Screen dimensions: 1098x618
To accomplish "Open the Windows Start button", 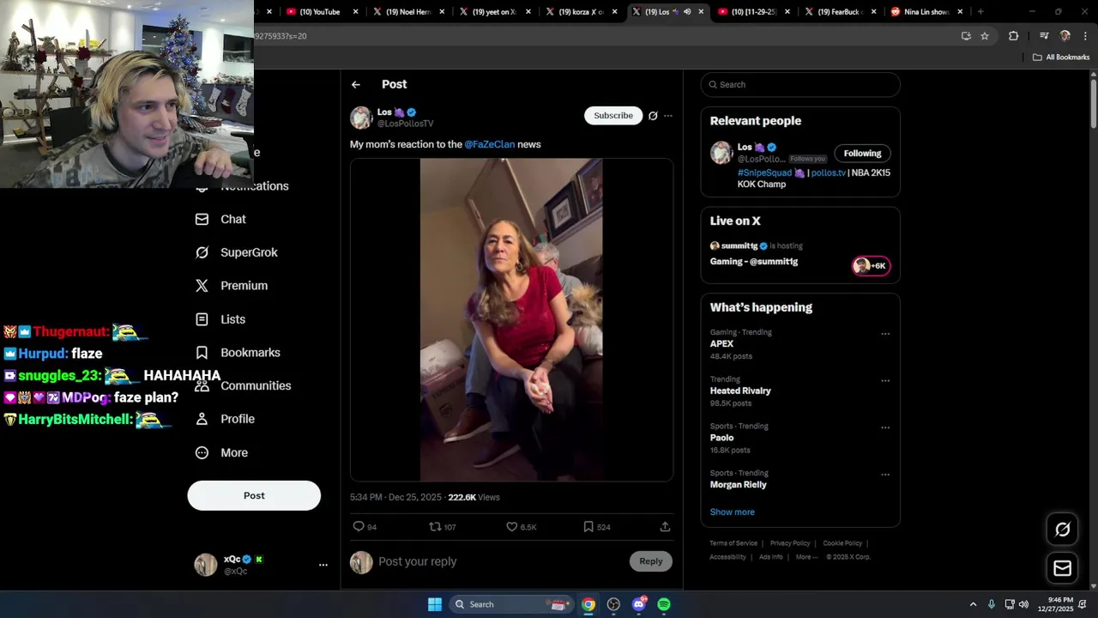I will [x=435, y=604].
